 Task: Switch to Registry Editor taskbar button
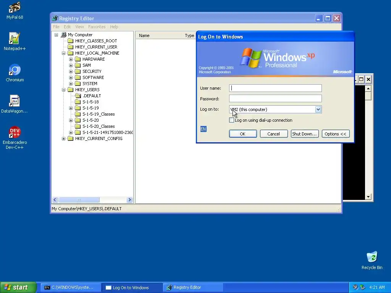[x=192, y=287]
